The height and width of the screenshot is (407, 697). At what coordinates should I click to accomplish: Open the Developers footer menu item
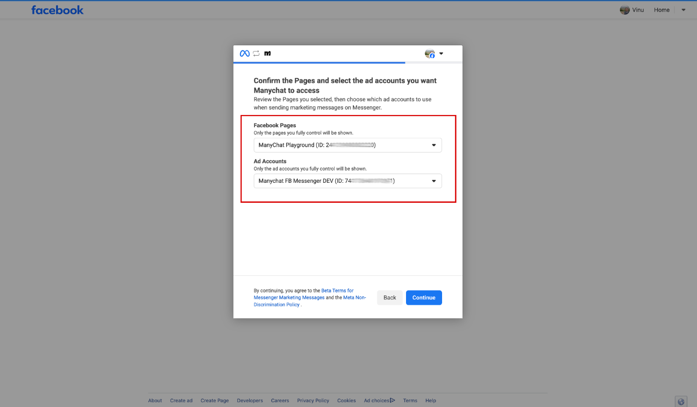tap(250, 400)
